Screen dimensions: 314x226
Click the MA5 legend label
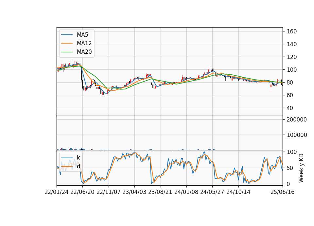coord(82,35)
